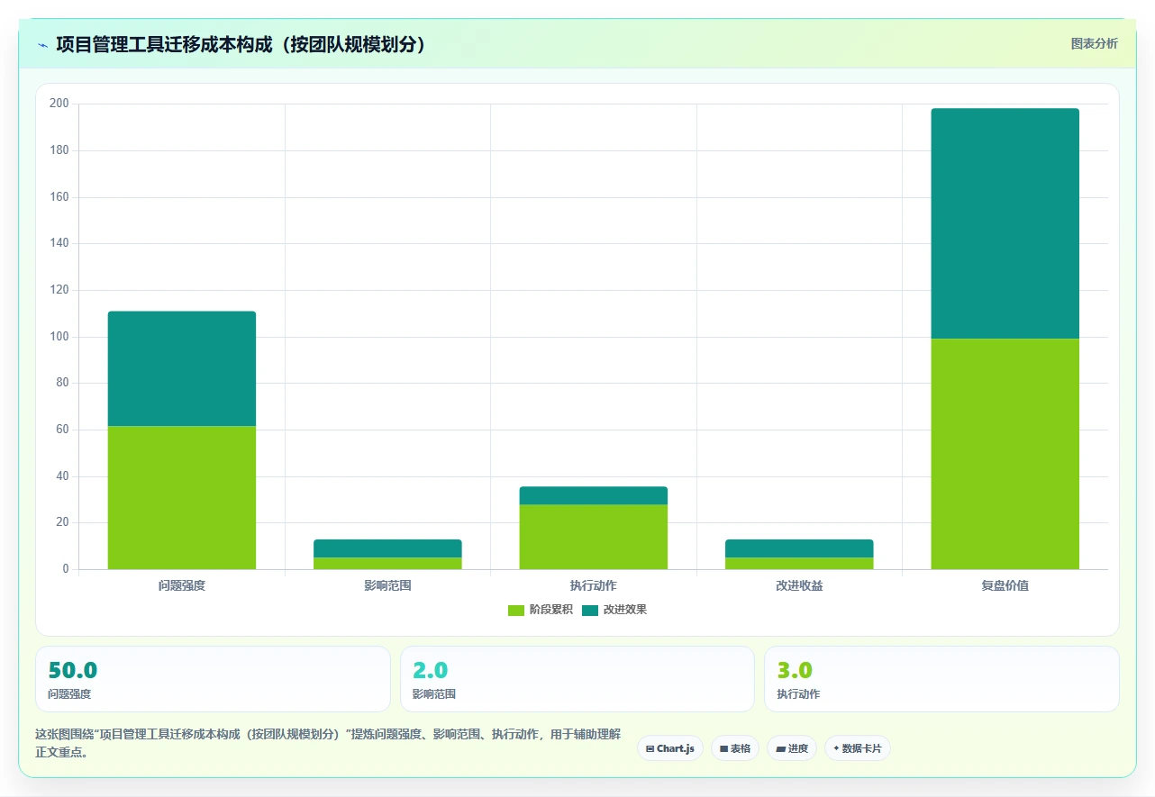Viewport: 1155px width, 797px height.
Task: Open the 3.0 执行动作 data card
Action: (941, 679)
